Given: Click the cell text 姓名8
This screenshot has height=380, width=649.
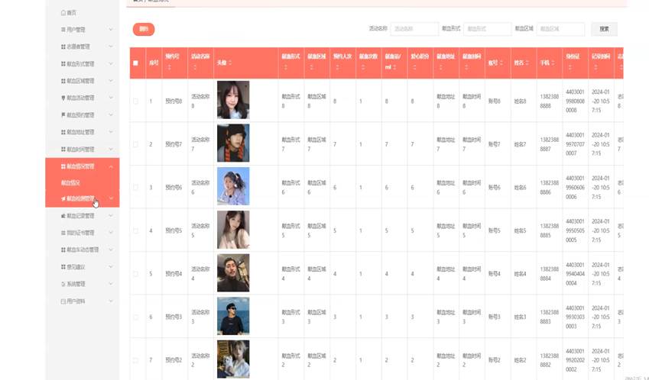Looking at the screenshot, I should click(520, 101).
